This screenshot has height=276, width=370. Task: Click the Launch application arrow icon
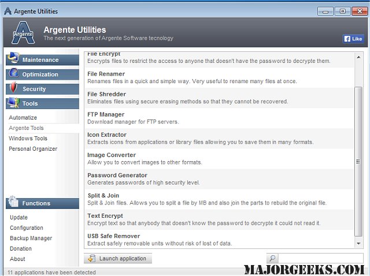coord(92,258)
